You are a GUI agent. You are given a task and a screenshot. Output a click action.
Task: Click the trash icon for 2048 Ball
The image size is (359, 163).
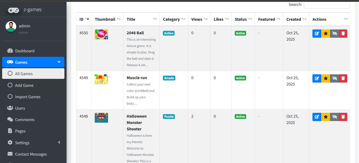coord(343,33)
